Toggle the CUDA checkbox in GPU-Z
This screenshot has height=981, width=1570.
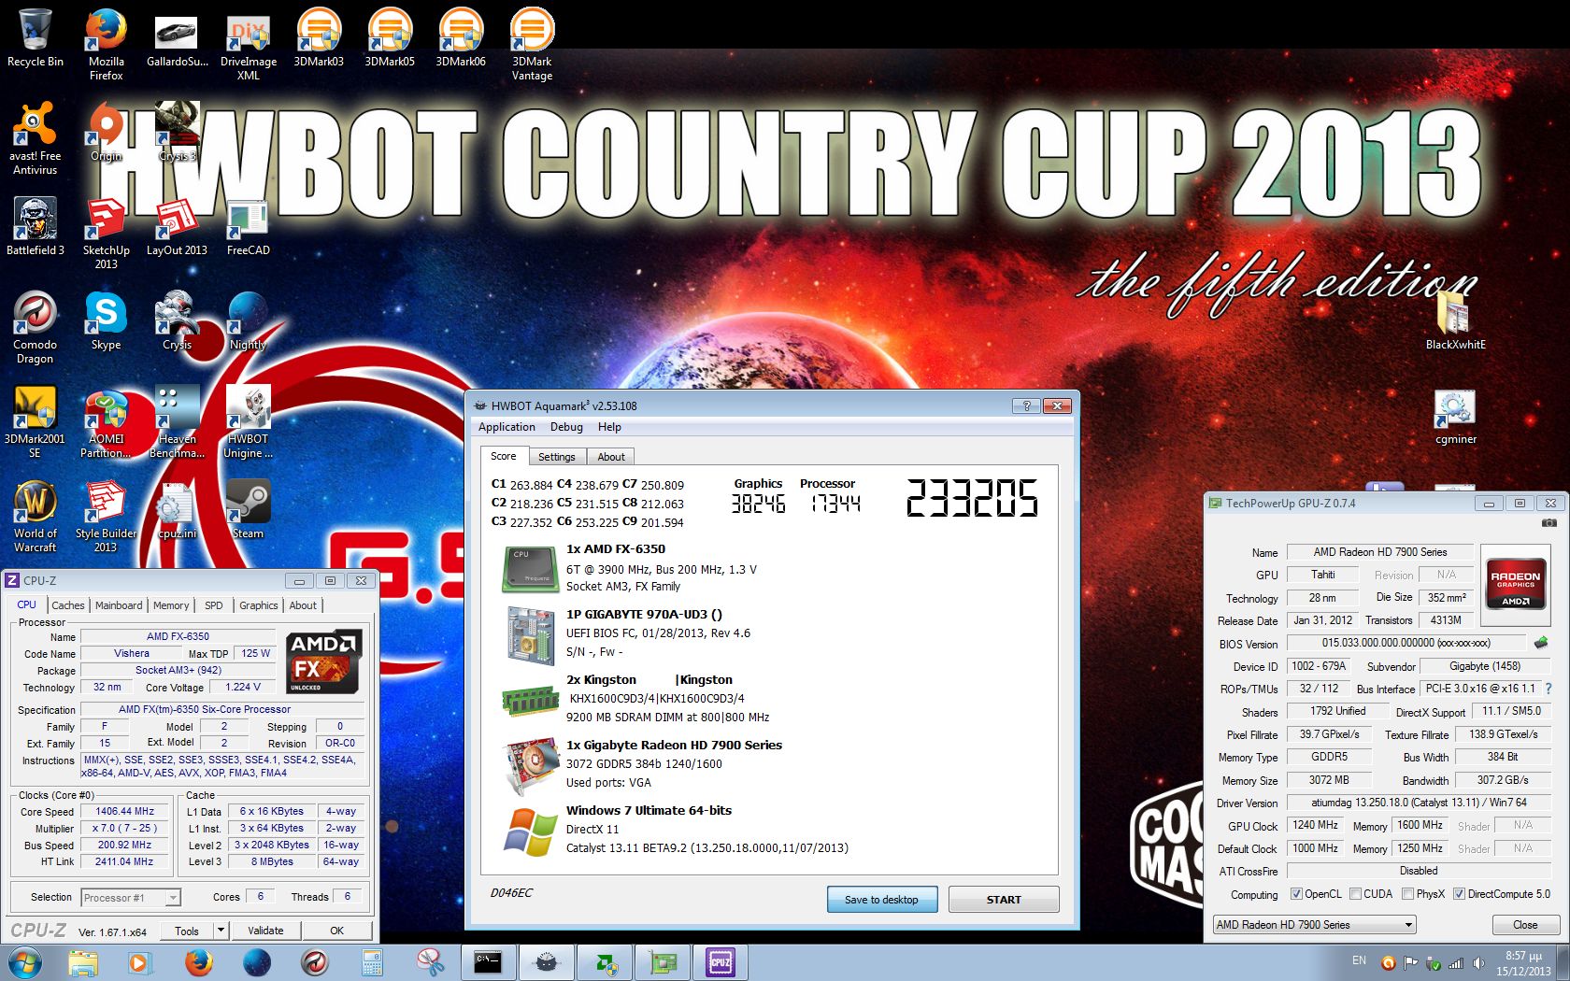(x=1356, y=894)
